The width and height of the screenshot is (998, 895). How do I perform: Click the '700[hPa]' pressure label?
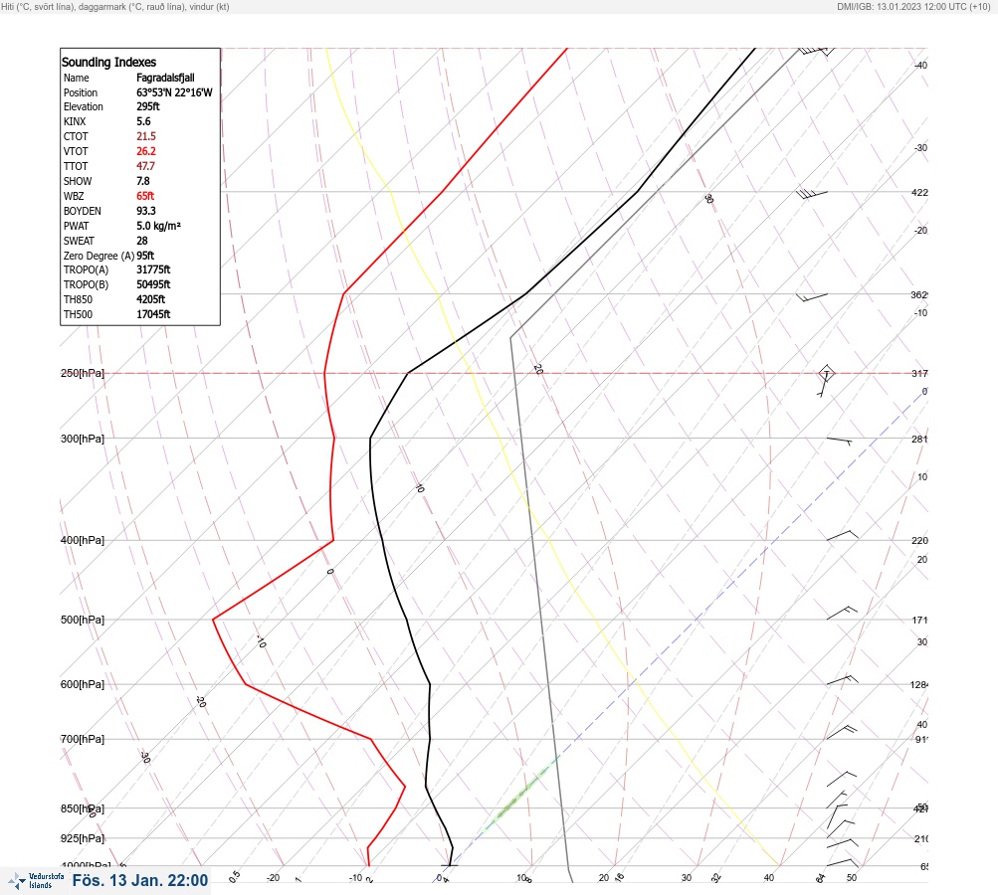pos(83,739)
